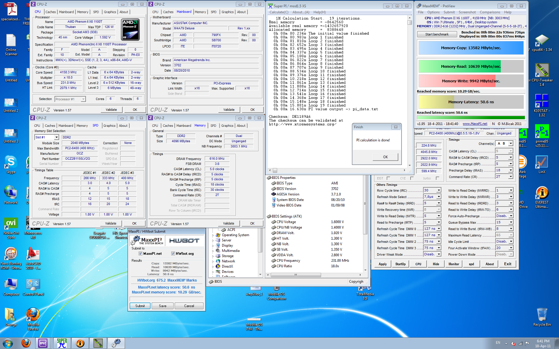Click the EVEREST info taskbar icon
This screenshot has height=349, width=559.
coord(80,343)
